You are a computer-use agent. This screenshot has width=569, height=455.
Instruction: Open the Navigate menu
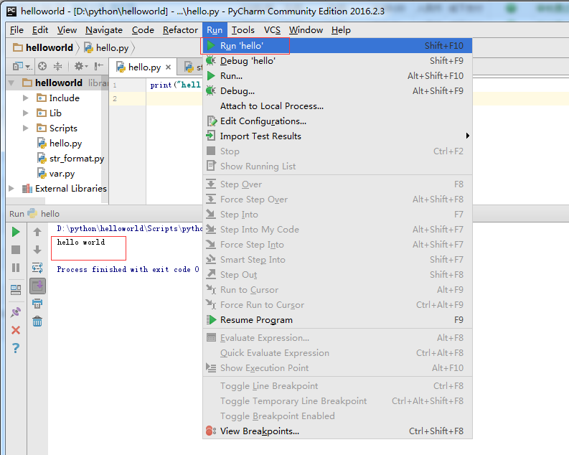[104, 29]
